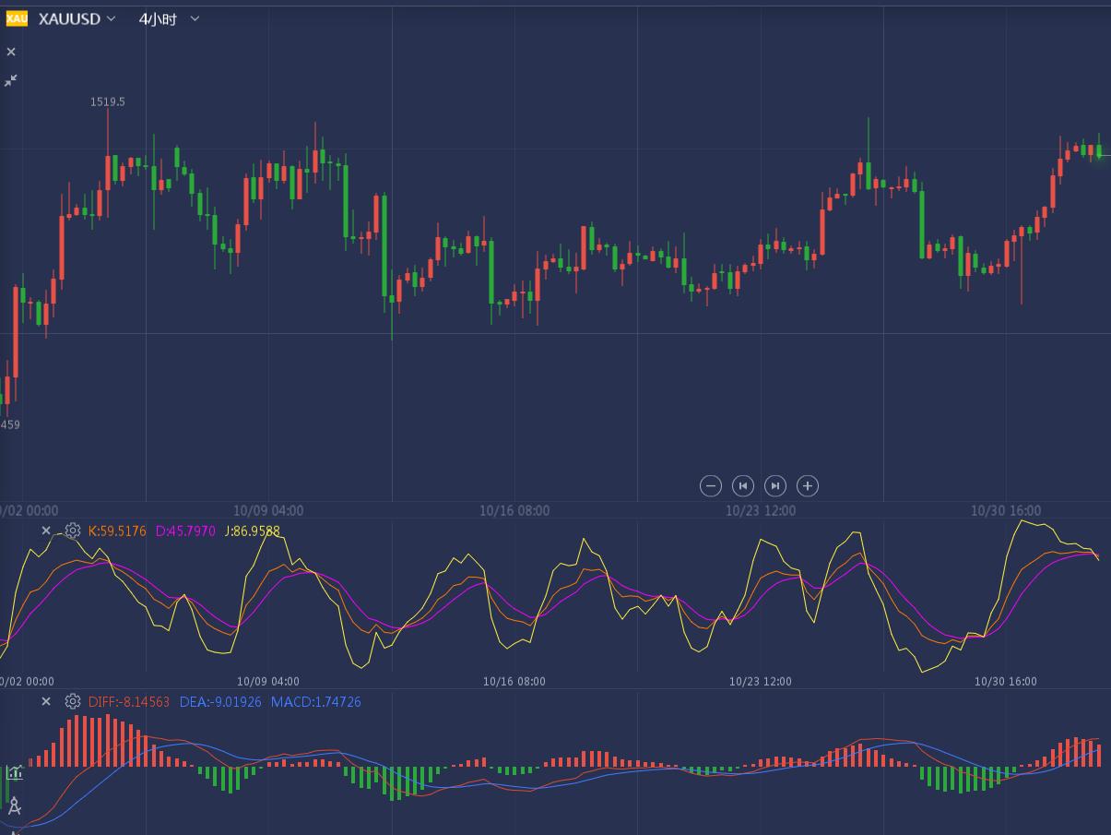
Task: Zoom in the chart with plus button
Action: pyautogui.click(x=808, y=485)
